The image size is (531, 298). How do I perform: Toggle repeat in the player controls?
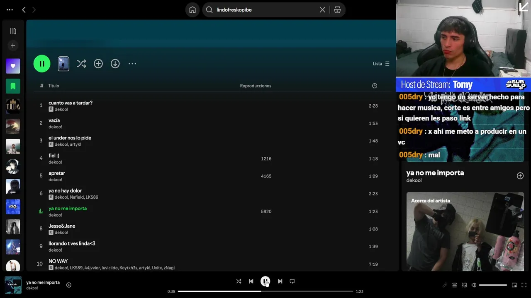pos(292,281)
